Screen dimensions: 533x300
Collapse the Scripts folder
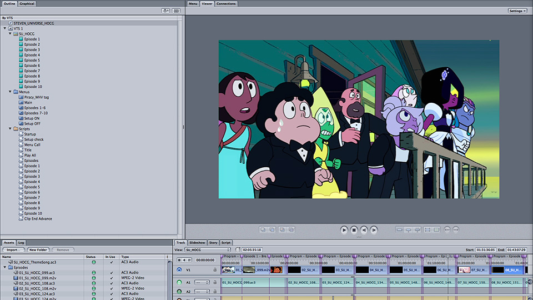tap(10, 129)
